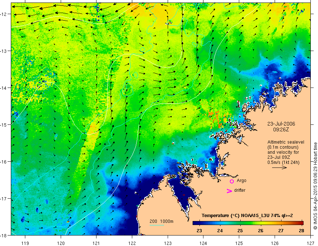Click the colorbar value 26
Viewport: 318px width, 246px height.
[261, 230]
